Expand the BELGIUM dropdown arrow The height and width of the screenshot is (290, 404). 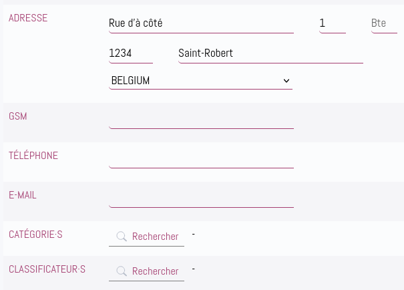(286, 81)
